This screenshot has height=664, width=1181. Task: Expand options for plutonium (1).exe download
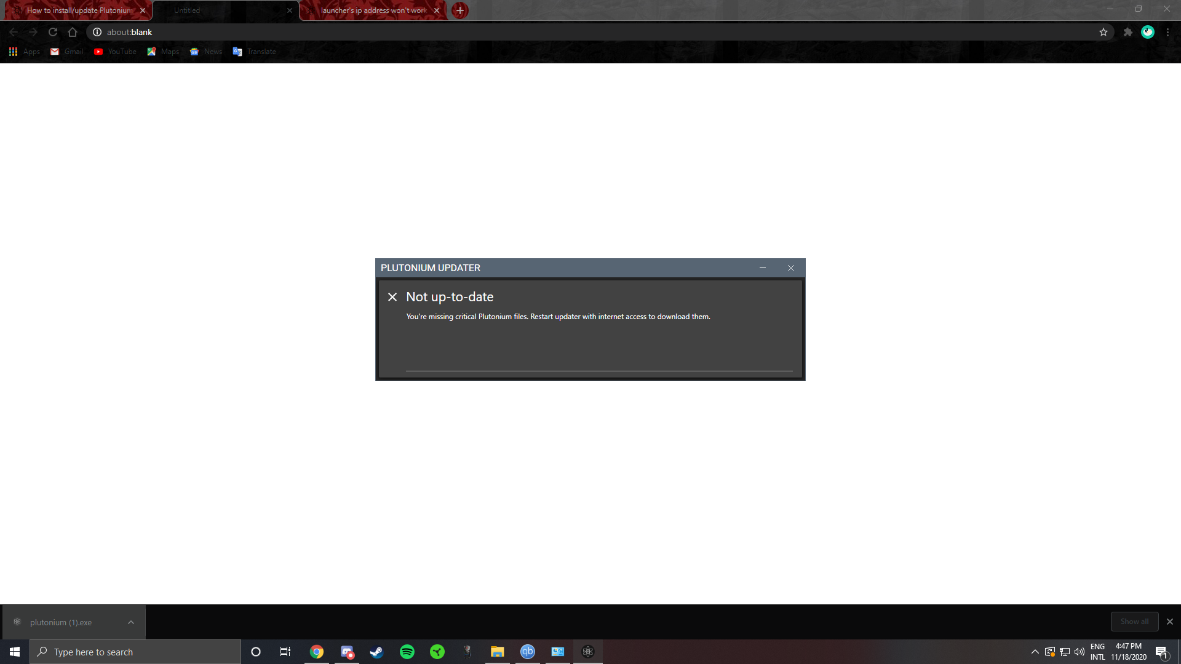coord(131,622)
